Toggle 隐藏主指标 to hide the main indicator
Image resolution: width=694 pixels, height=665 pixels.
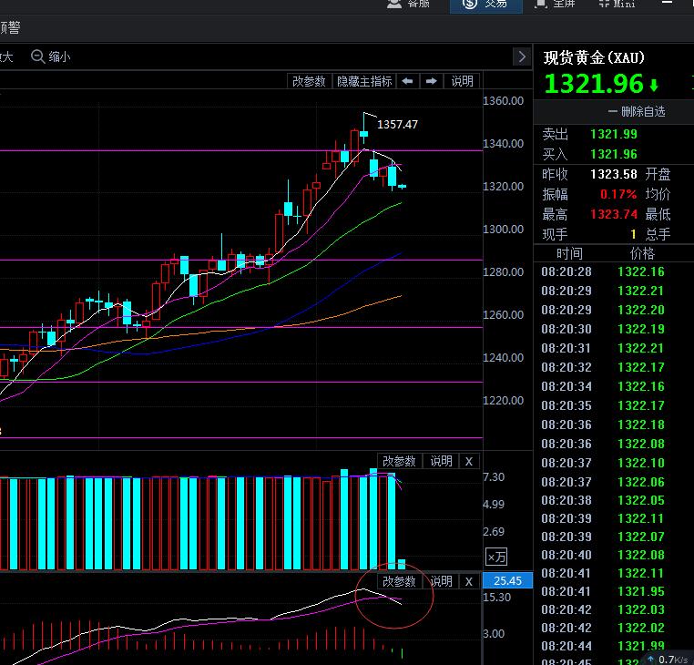pyautogui.click(x=364, y=81)
